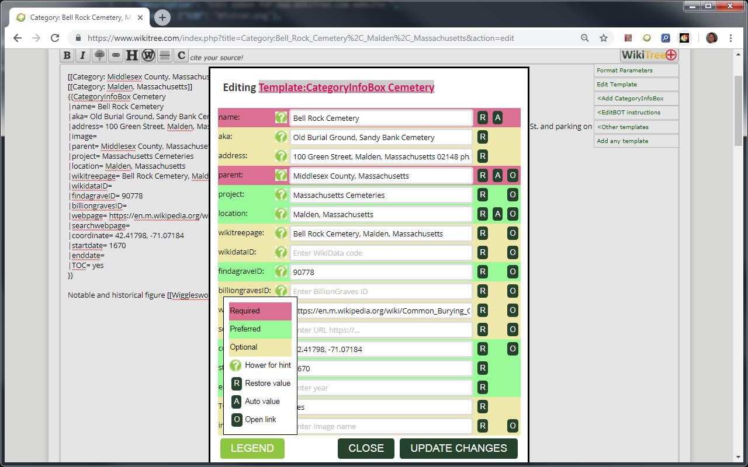Image resolution: width=748 pixels, height=467 pixels.
Task: Apply auto value for the name field
Action: pyautogui.click(x=497, y=118)
